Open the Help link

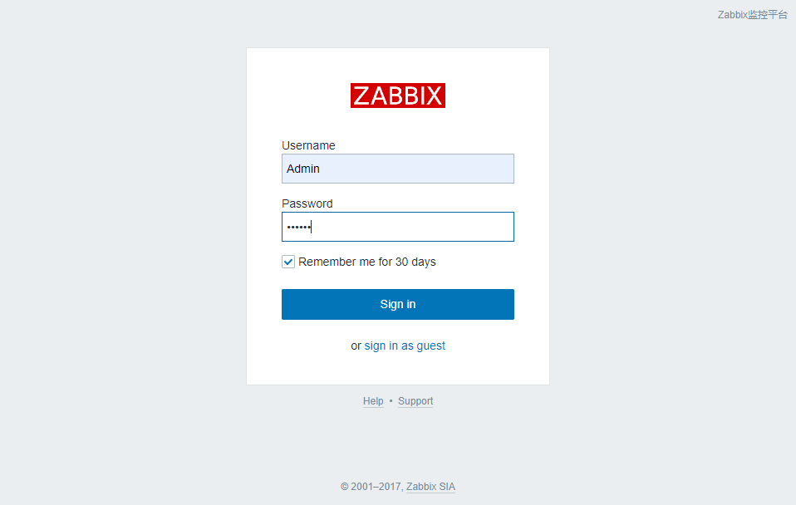pos(373,401)
